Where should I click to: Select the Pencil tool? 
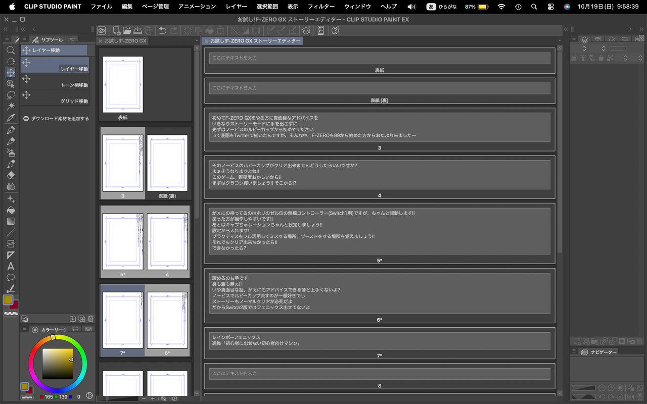click(11, 141)
